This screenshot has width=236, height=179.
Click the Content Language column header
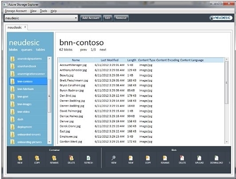[x=192, y=60]
